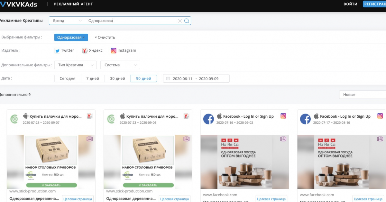The image size is (386, 202).
Task: Click into the search text field
Action: 132,21
